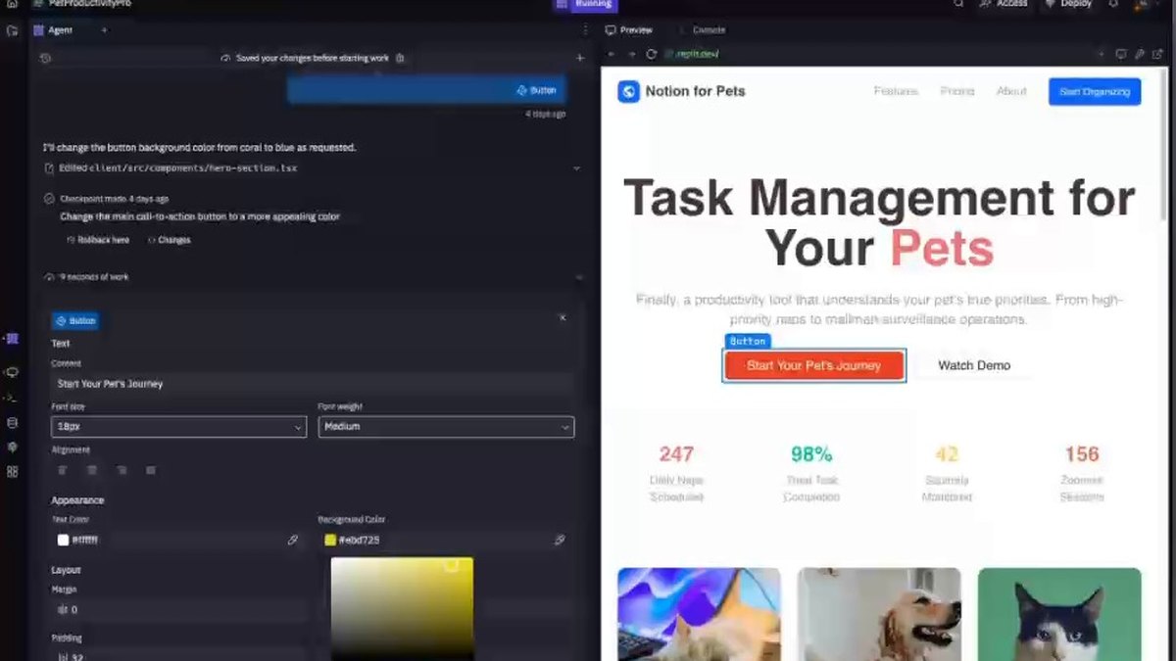This screenshot has width=1176, height=661.
Task: Click the Start Organizing button in preview
Action: (1095, 91)
